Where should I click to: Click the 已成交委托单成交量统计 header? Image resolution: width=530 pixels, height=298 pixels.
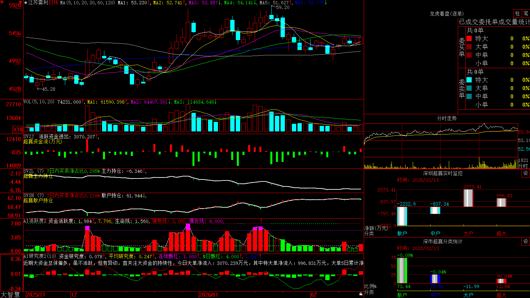coord(494,22)
